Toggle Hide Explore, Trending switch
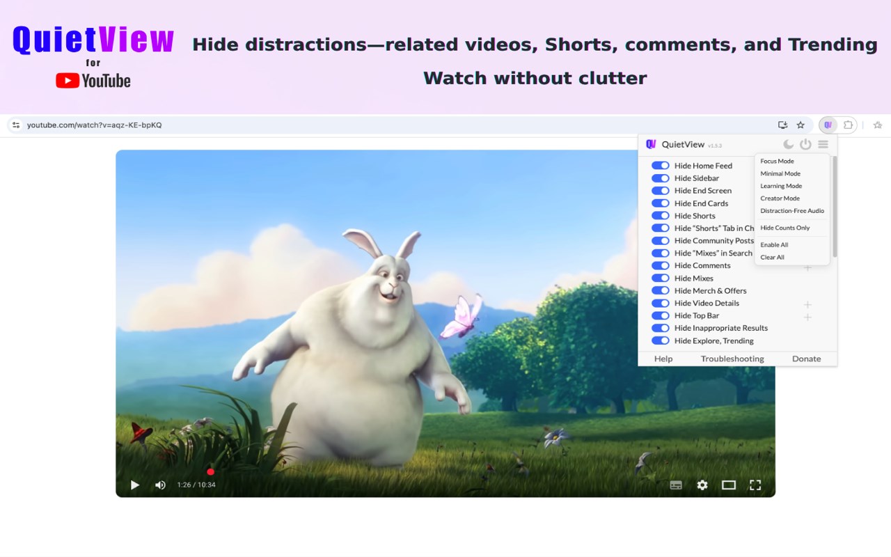This screenshot has height=557, width=891. point(660,340)
